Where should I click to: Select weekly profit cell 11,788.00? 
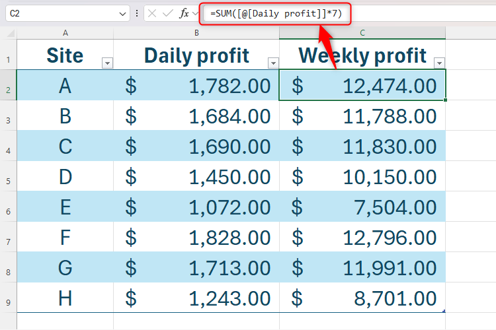pyautogui.click(x=362, y=115)
